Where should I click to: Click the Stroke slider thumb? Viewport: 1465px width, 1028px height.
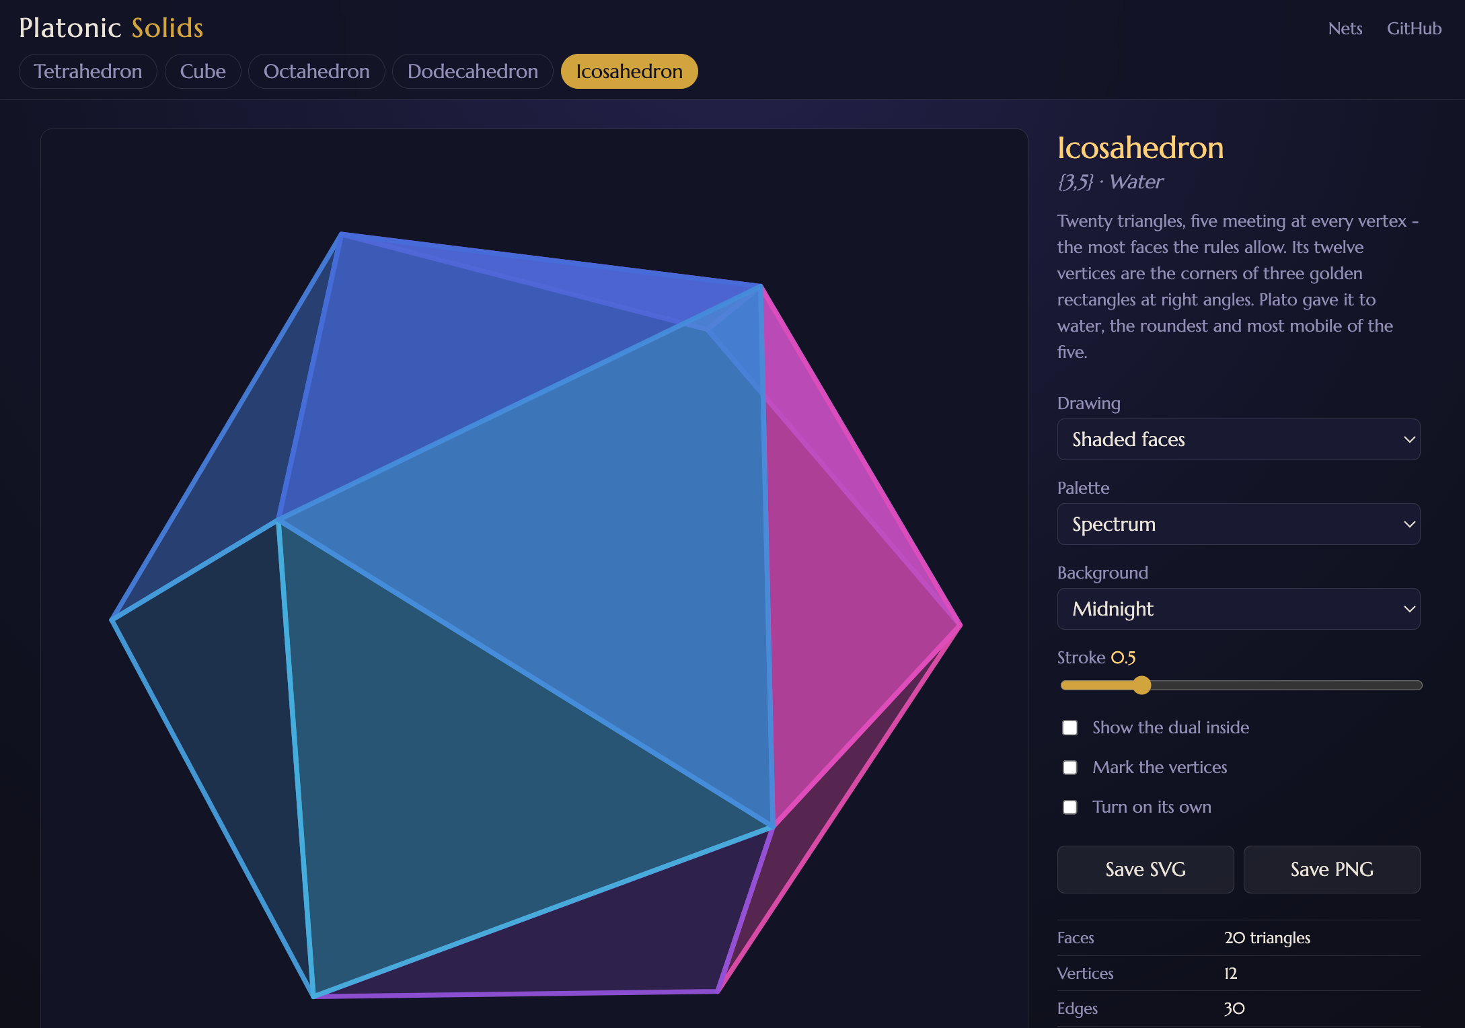click(1141, 685)
